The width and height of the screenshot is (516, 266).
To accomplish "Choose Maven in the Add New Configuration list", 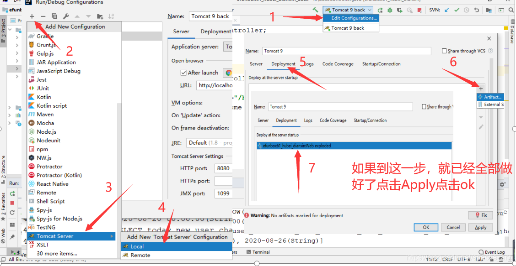I will [45, 114].
